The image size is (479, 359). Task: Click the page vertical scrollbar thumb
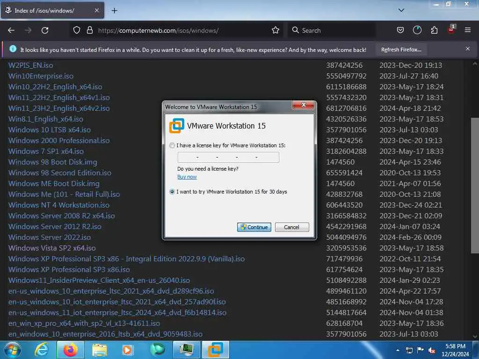474,185
